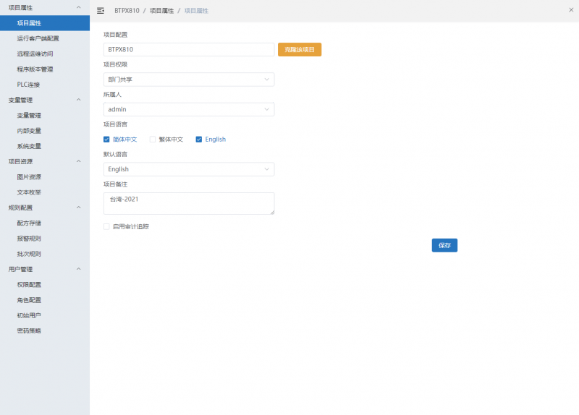Toggle the sidebar collapse icon
This screenshot has height=415, width=579.
click(x=101, y=11)
